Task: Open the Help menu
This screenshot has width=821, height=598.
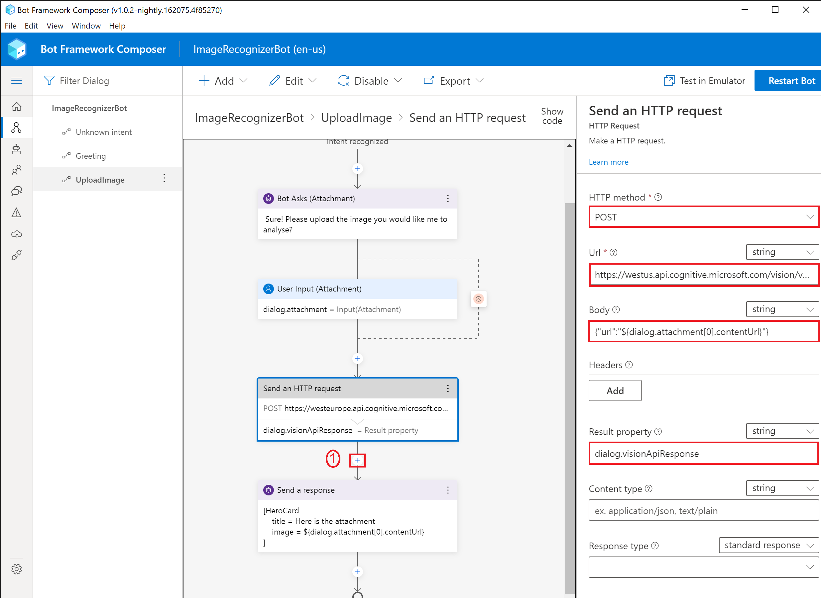Action: click(x=117, y=26)
